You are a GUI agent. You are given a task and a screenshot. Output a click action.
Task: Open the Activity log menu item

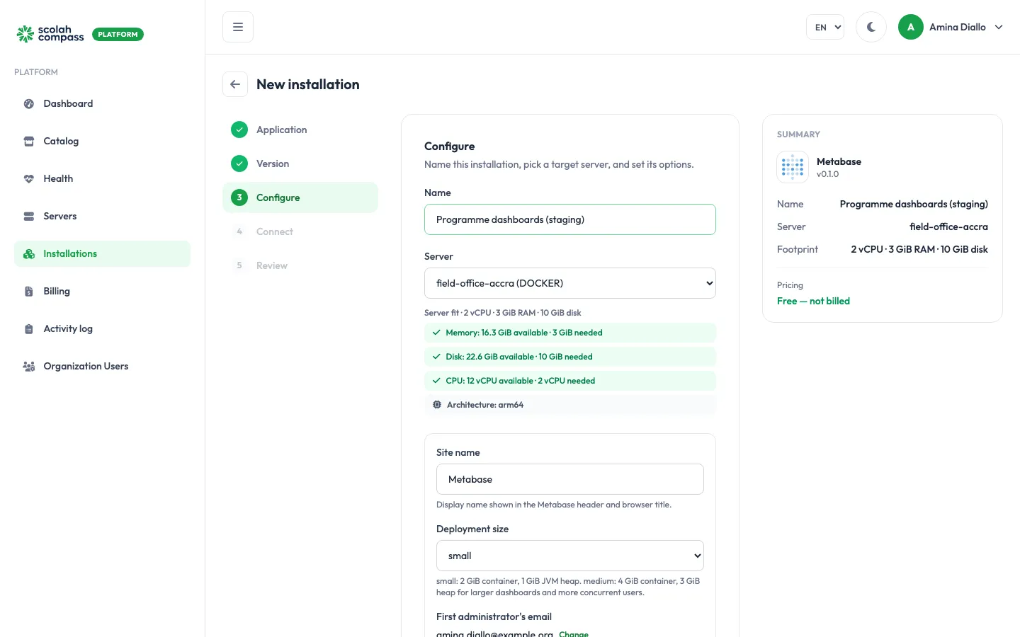coord(103,328)
